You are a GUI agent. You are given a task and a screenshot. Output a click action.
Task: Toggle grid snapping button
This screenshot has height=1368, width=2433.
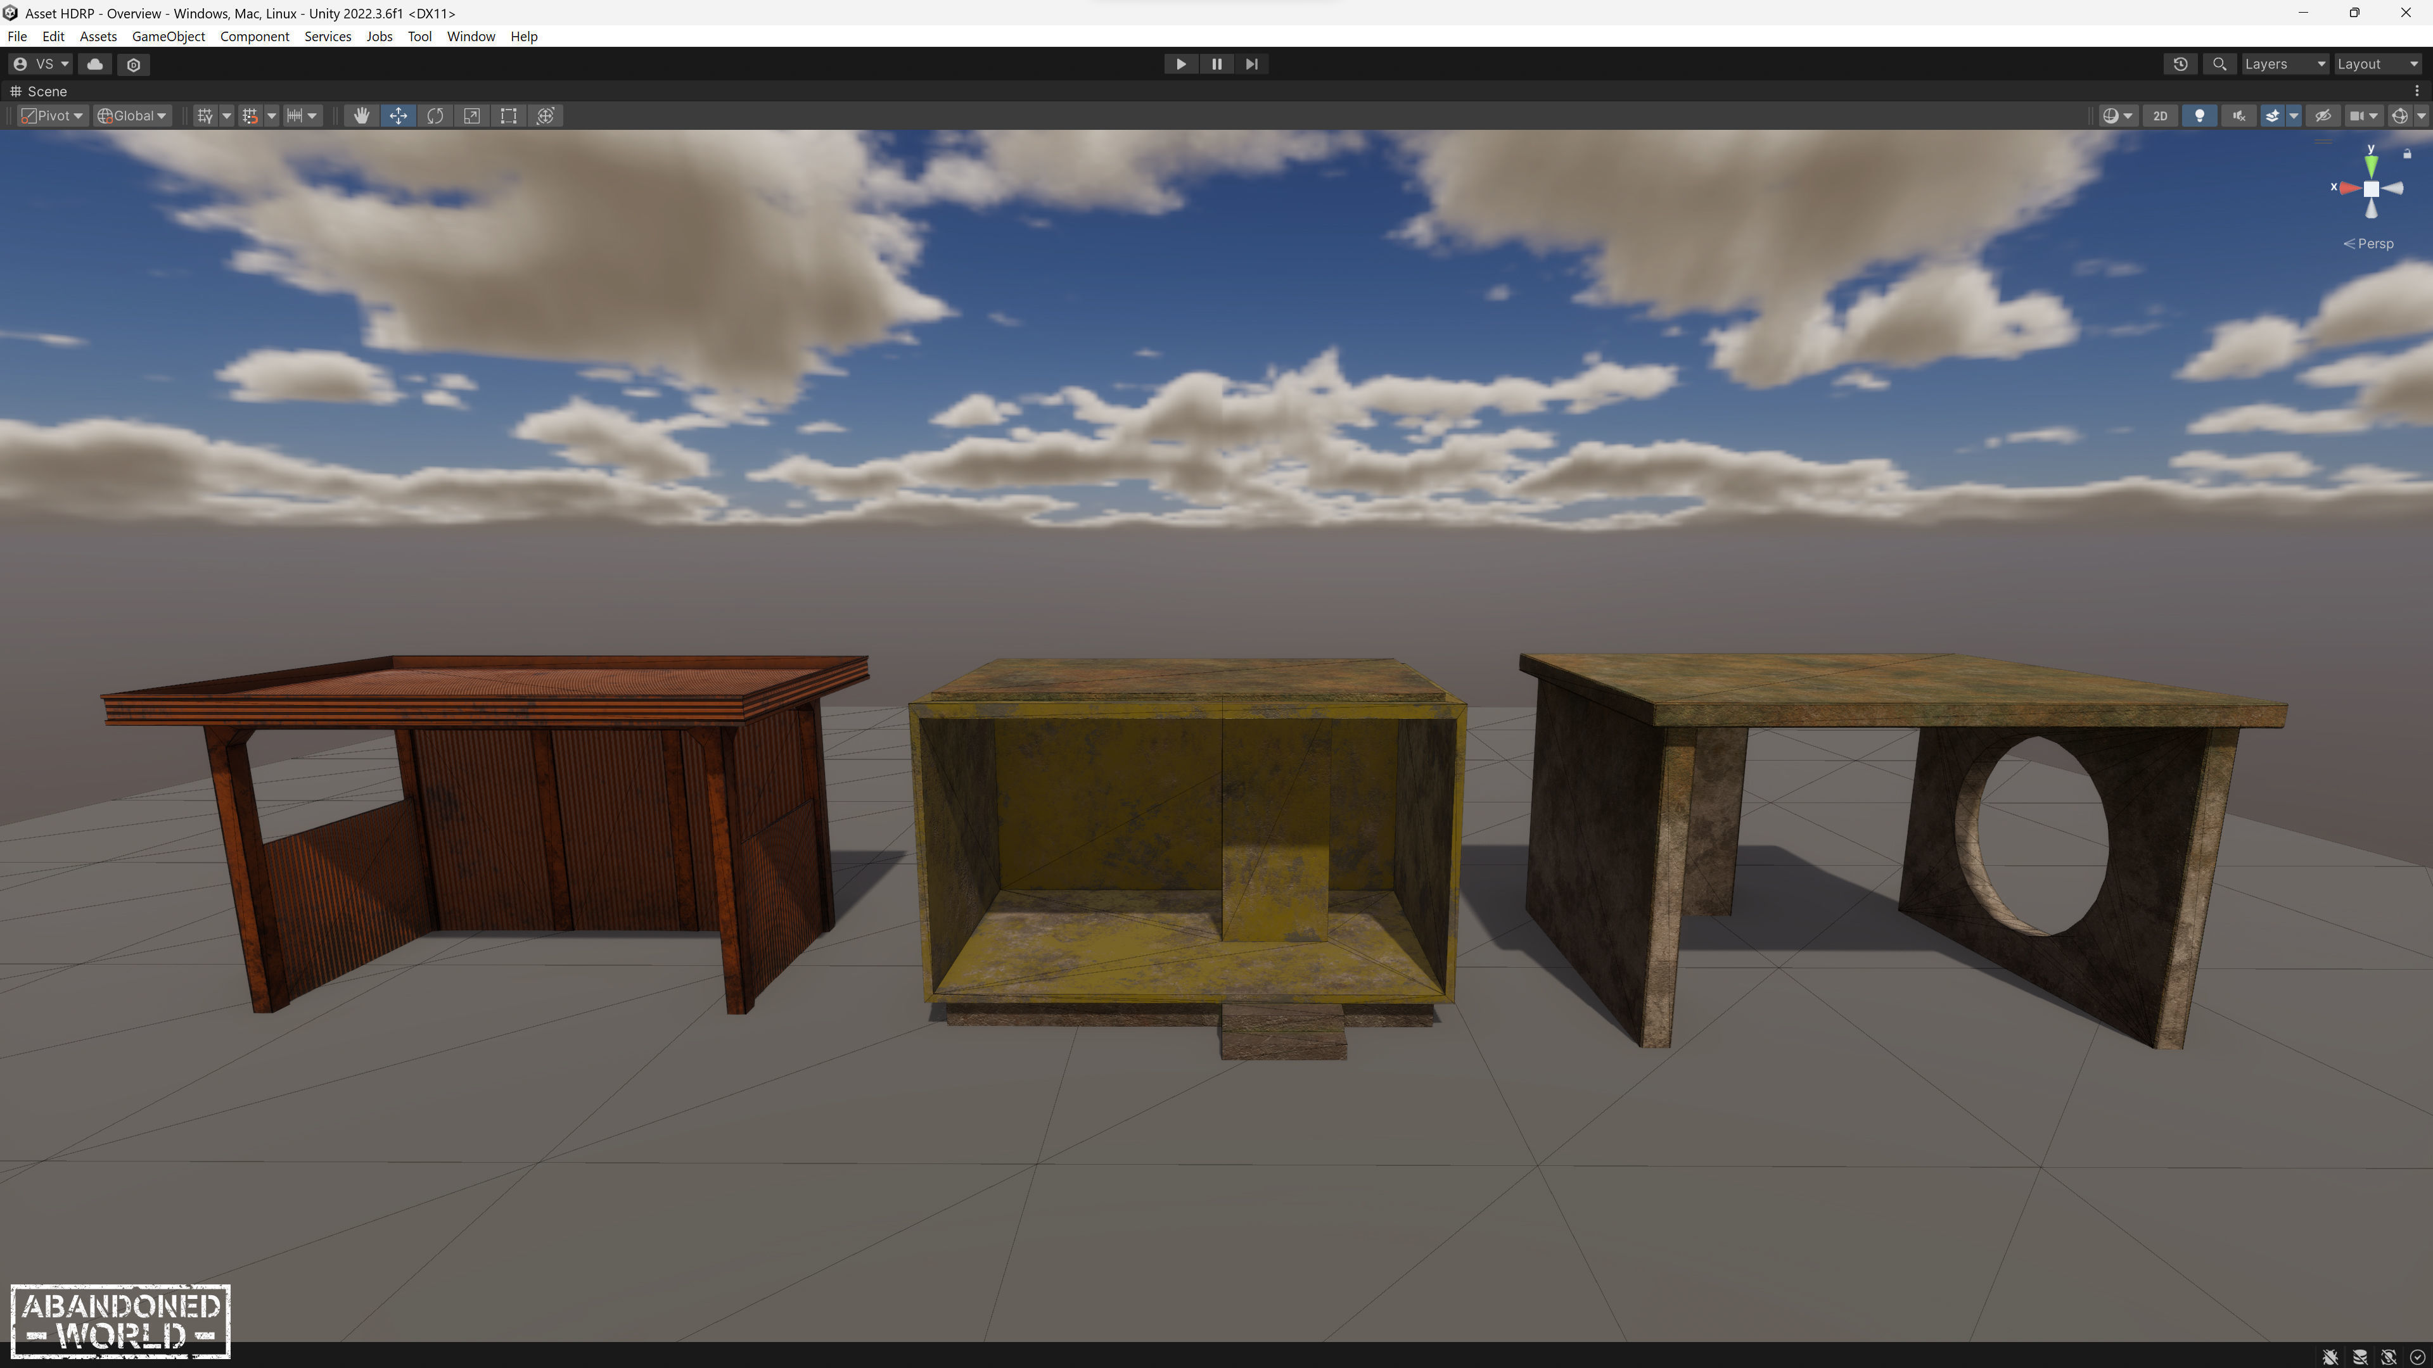[x=250, y=116]
